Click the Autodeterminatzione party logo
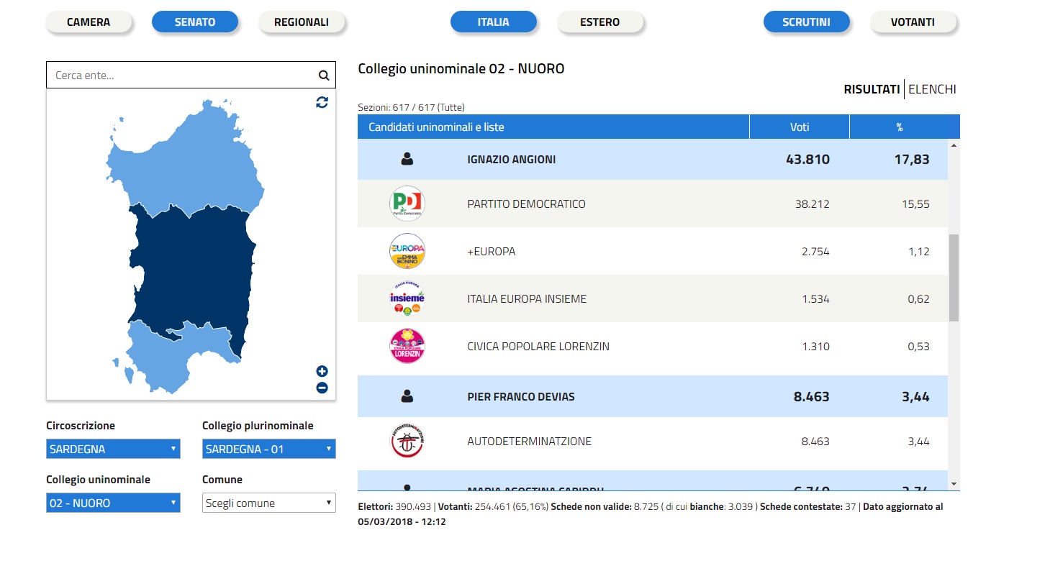The image size is (1050, 571). point(407,442)
